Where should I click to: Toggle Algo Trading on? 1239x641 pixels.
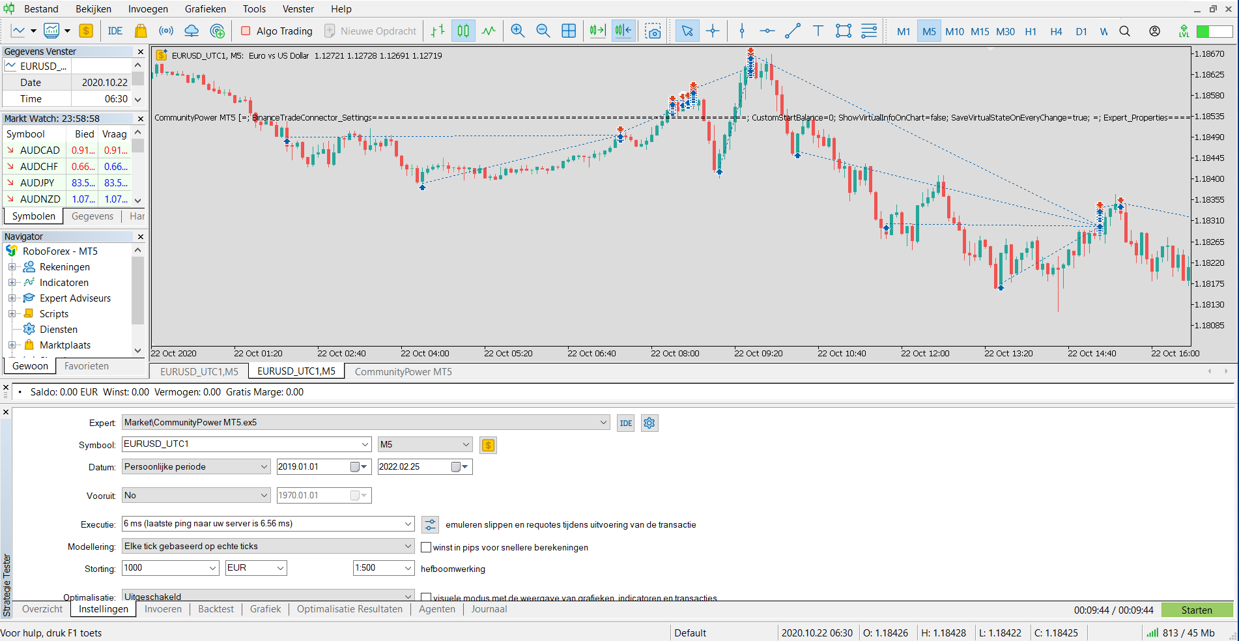[x=277, y=31]
